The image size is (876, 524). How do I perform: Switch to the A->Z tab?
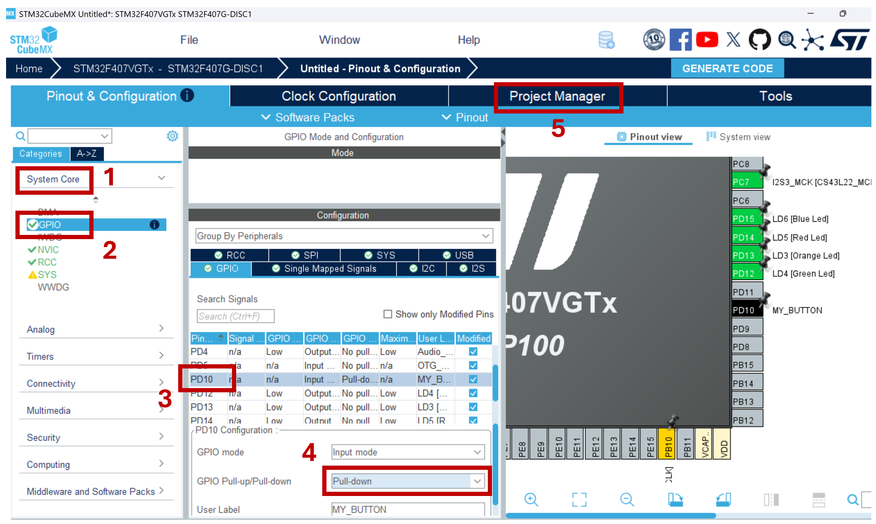[87, 154]
